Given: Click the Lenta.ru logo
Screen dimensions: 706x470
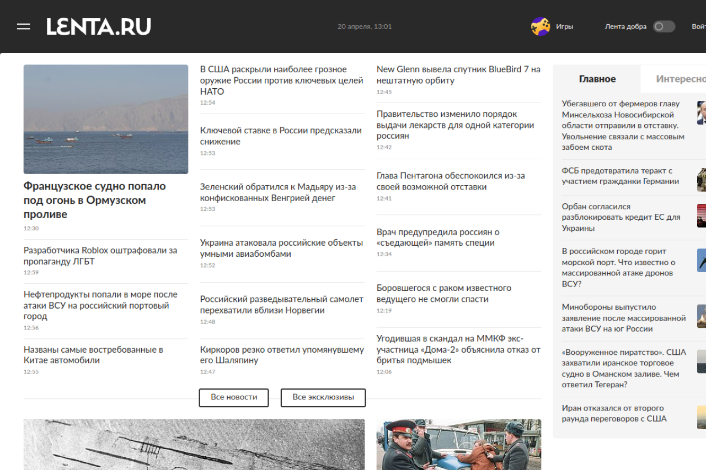Looking at the screenshot, I should pos(99,26).
